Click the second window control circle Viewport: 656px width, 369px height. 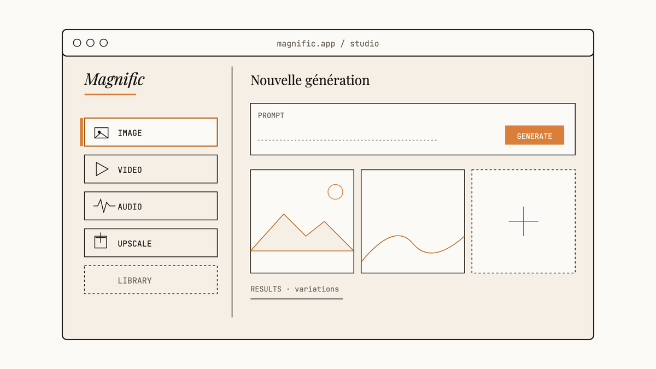90,43
